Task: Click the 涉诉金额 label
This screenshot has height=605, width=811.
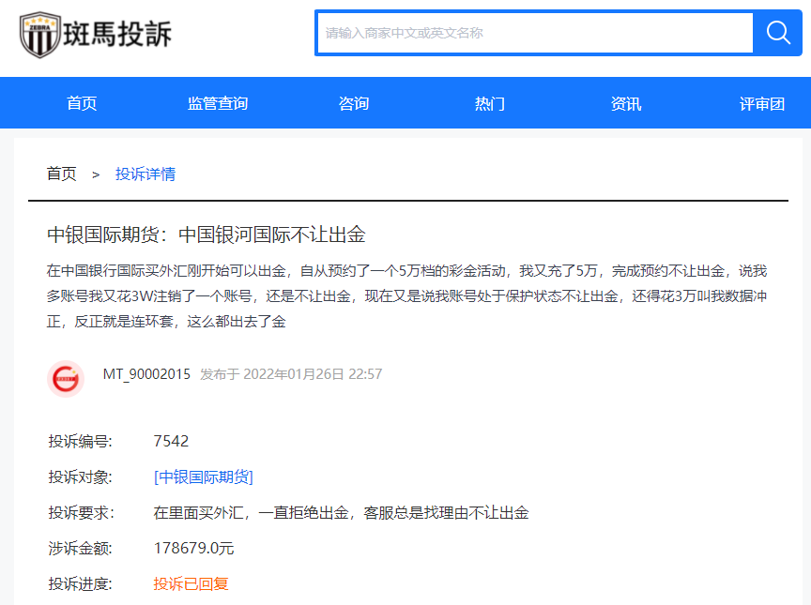Action: [80, 548]
